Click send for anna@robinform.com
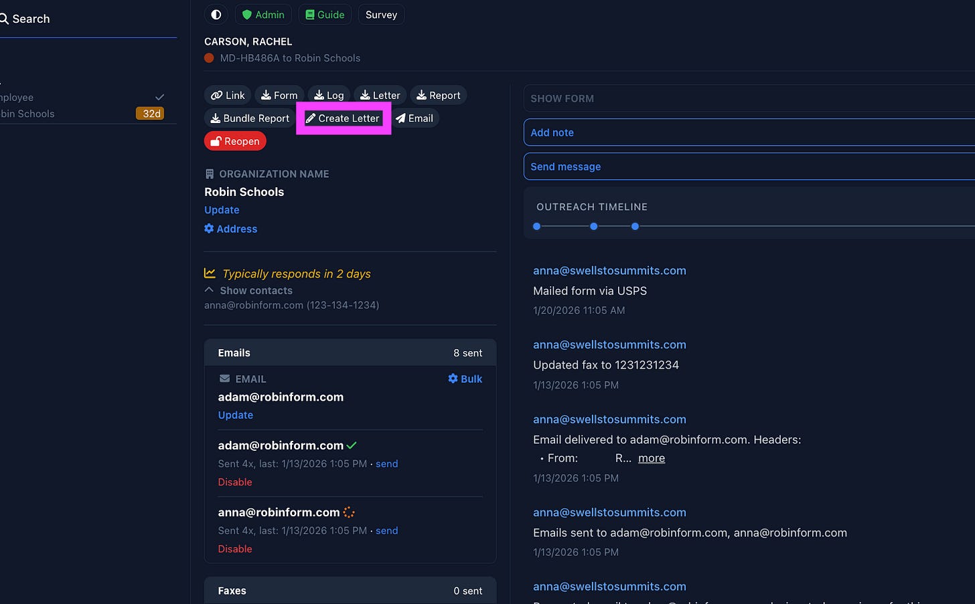 coord(387,530)
